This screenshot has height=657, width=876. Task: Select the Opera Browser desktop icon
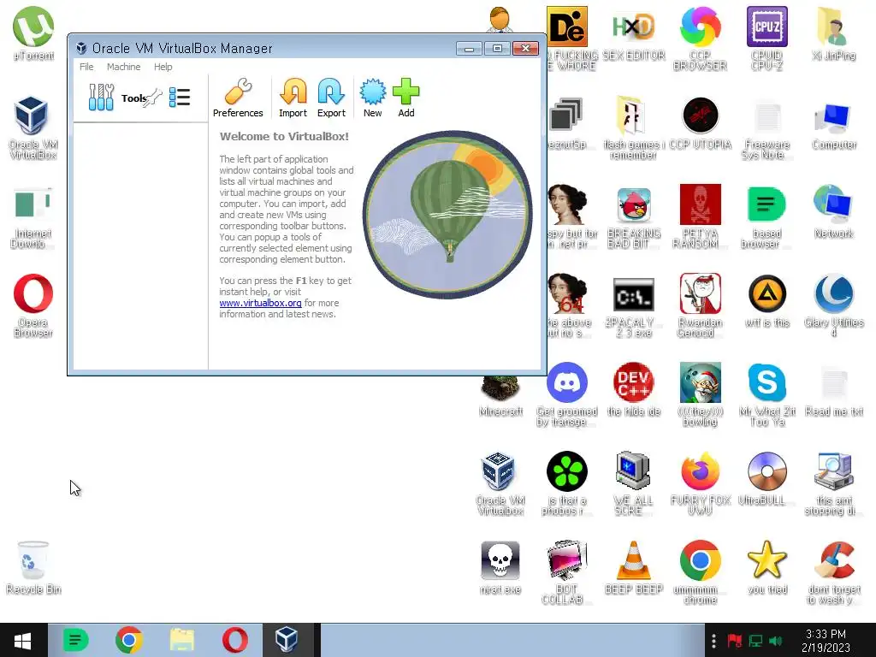33,305
